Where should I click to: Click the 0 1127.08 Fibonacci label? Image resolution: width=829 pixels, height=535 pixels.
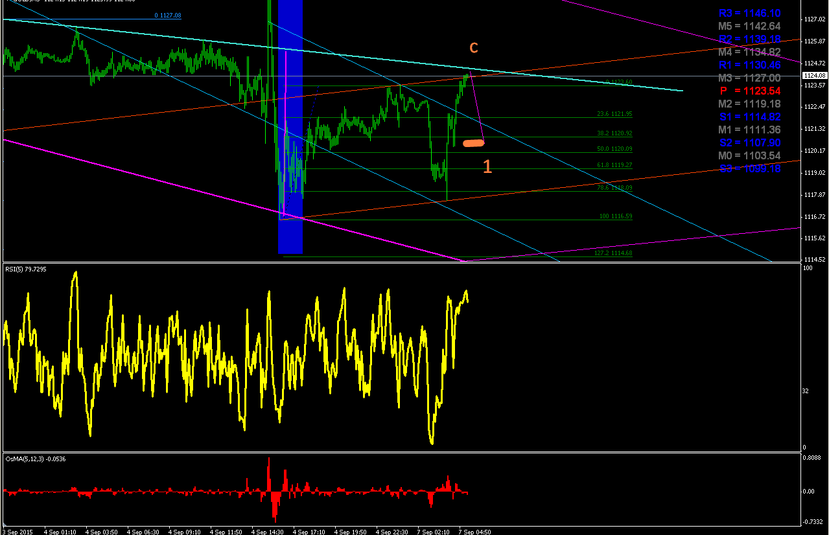[168, 15]
